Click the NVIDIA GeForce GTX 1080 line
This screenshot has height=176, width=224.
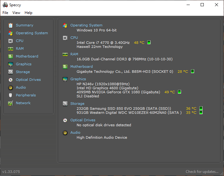[118, 92]
